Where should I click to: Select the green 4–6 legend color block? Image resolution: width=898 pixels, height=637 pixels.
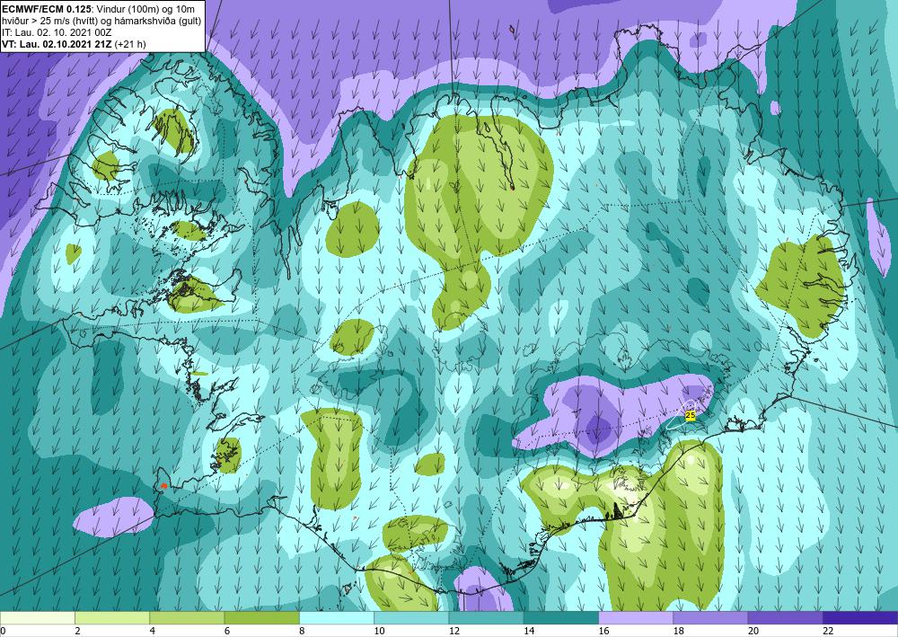pos(187,617)
